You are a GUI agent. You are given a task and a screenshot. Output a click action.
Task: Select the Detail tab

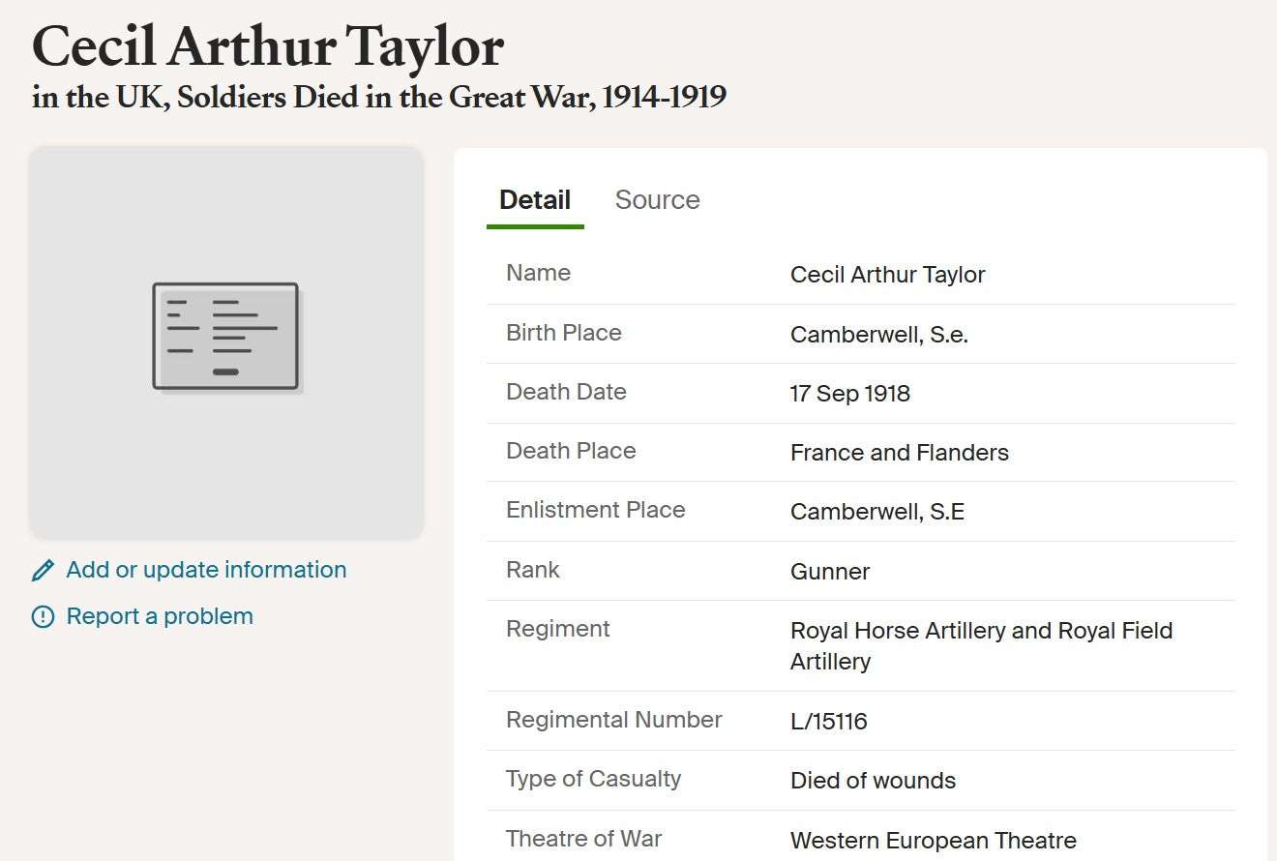535,200
